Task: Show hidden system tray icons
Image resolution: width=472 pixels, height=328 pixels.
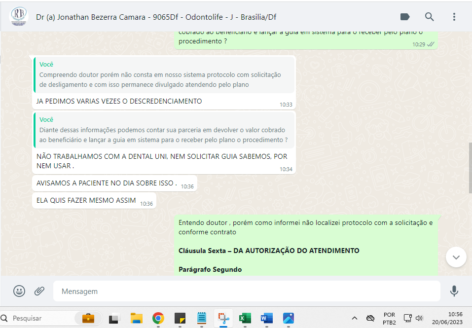Action: coord(355,318)
